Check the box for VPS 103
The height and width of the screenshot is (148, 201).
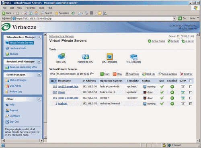point(190,87)
